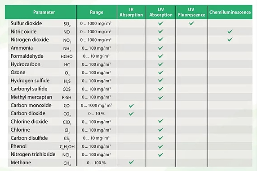
Task: Click the IR Absorption checkmark for Carbon monoxide
Action: pyautogui.click(x=131, y=106)
